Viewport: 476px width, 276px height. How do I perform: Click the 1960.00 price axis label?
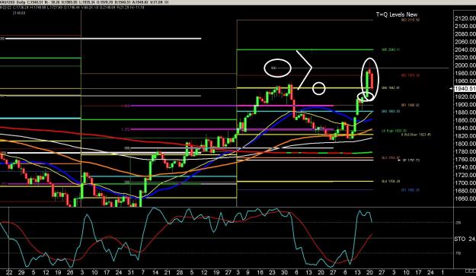465,81
